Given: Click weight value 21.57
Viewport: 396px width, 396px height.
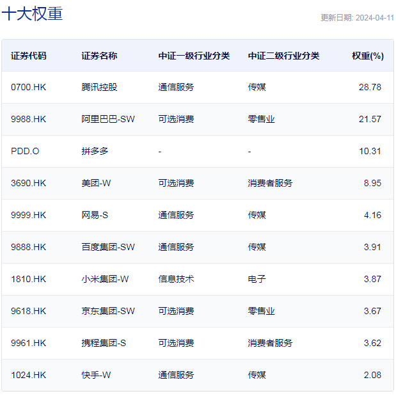Looking at the screenshot, I should tap(370, 119).
